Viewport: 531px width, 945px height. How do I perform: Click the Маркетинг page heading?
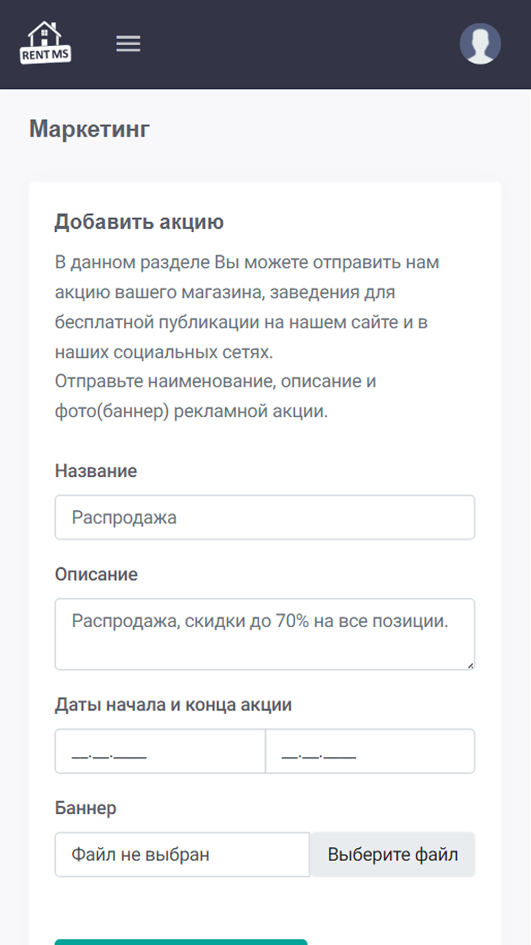[x=89, y=129]
